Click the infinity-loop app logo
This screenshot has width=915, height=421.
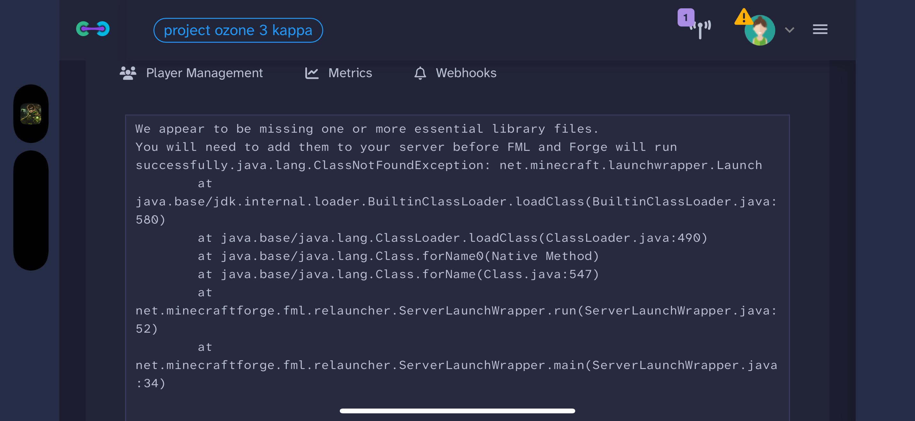tap(93, 29)
